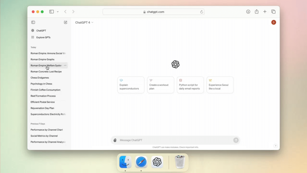Click the Message ChatGPT input field
This screenshot has height=173, width=307.
[166, 140]
